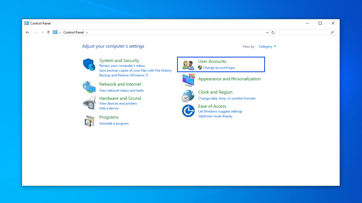Click Uninstall a program link

114,123
